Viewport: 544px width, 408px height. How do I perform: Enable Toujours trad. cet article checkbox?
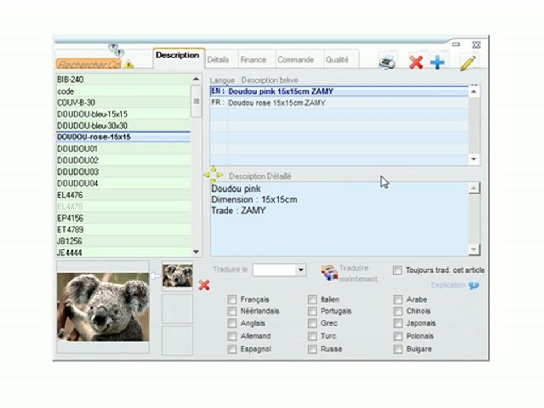[398, 270]
